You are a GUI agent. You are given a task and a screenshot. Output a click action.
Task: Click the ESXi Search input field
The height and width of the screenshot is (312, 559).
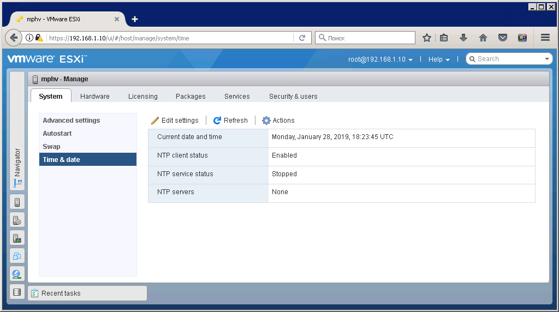click(509, 59)
